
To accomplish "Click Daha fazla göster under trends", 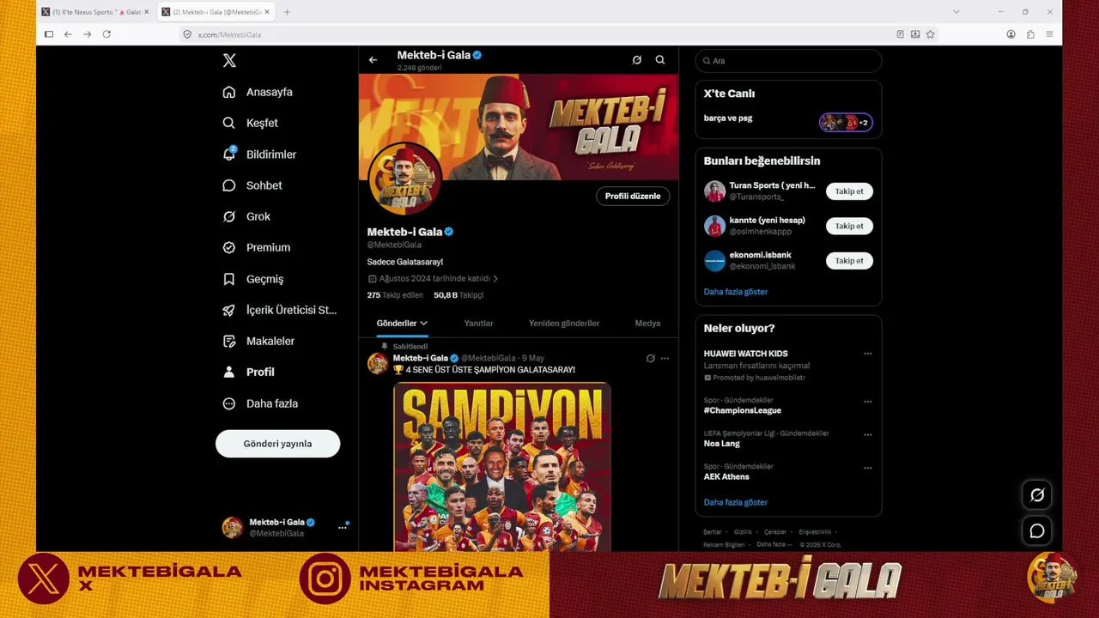I will [x=736, y=502].
